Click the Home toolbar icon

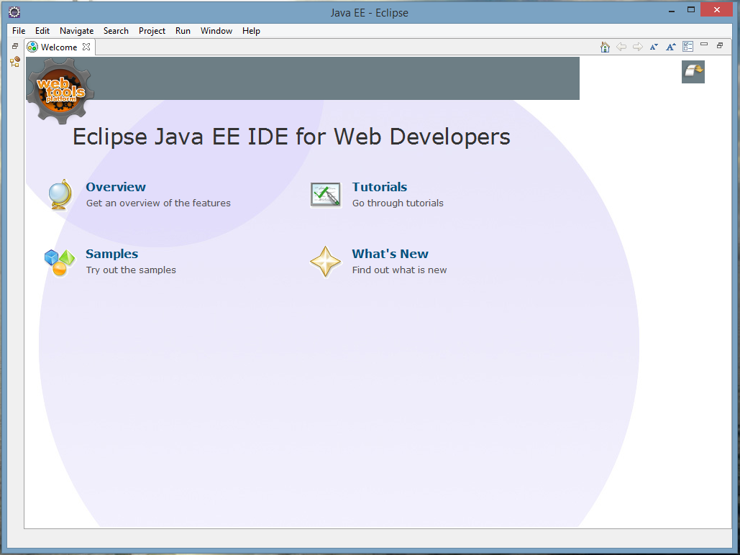tap(605, 47)
